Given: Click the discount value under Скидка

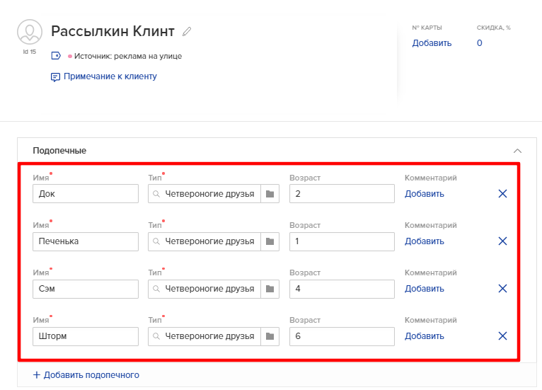Looking at the screenshot, I should [479, 43].
